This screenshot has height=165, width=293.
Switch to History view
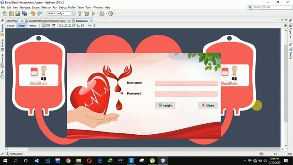(33, 26)
